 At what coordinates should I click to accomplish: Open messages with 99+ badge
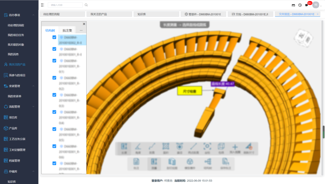point(307,5)
